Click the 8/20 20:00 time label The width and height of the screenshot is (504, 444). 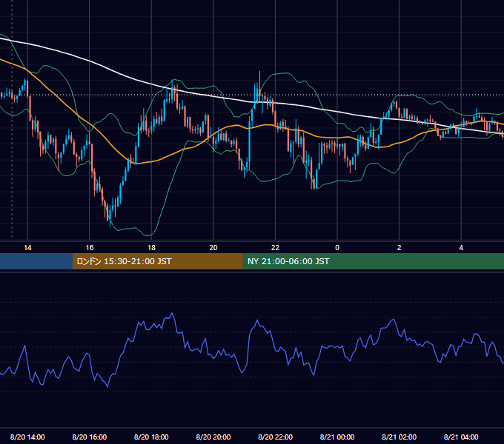click(x=213, y=437)
